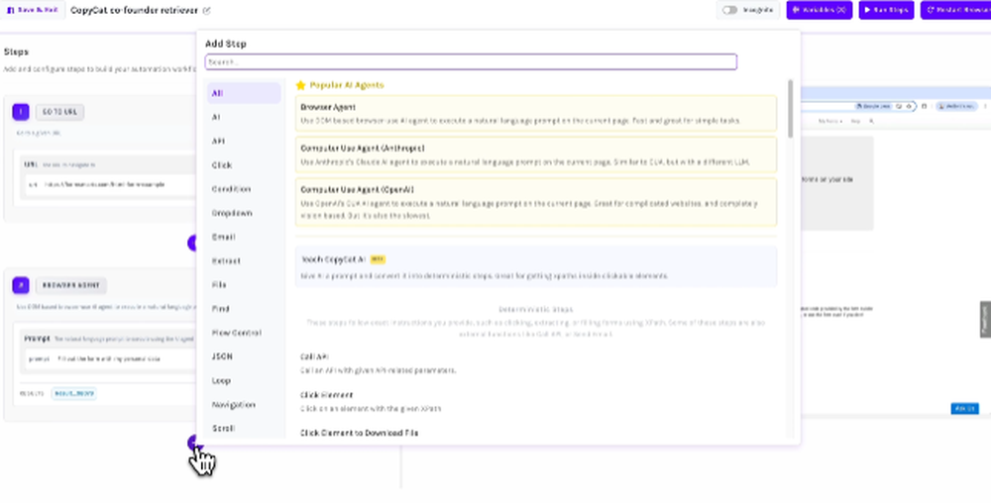Click the prompt field in step 2
991x503 pixels.
pyautogui.click(x=111, y=358)
